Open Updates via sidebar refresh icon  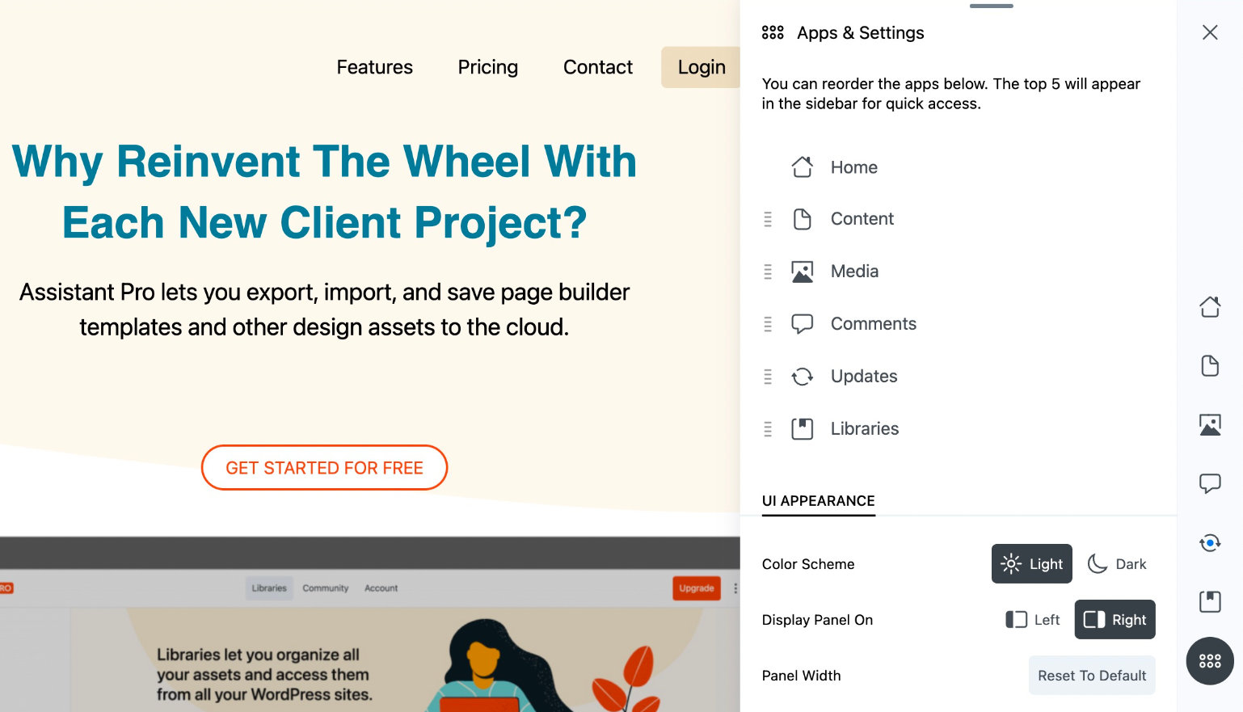tap(1209, 542)
